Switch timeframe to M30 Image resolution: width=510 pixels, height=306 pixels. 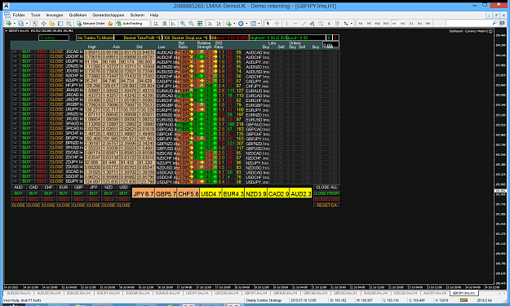pos(386,24)
